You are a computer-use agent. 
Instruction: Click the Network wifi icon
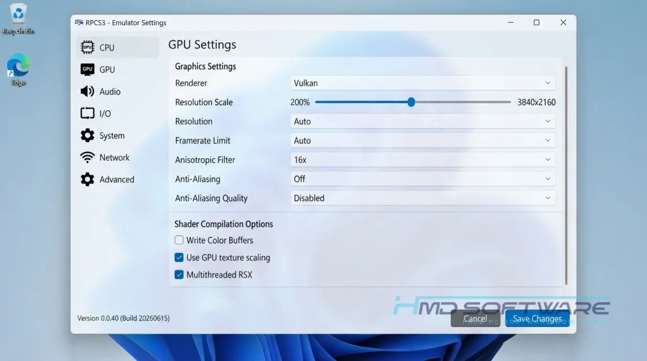(87, 157)
